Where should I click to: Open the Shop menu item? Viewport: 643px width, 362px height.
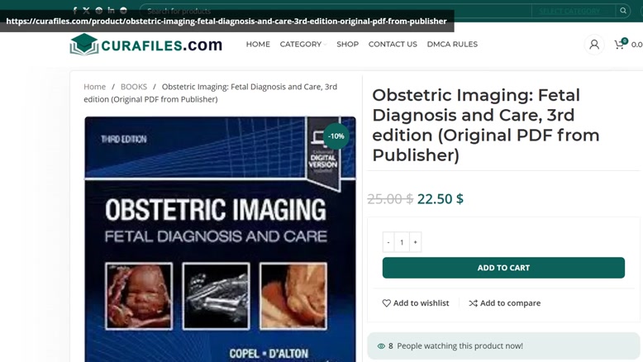tap(347, 45)
